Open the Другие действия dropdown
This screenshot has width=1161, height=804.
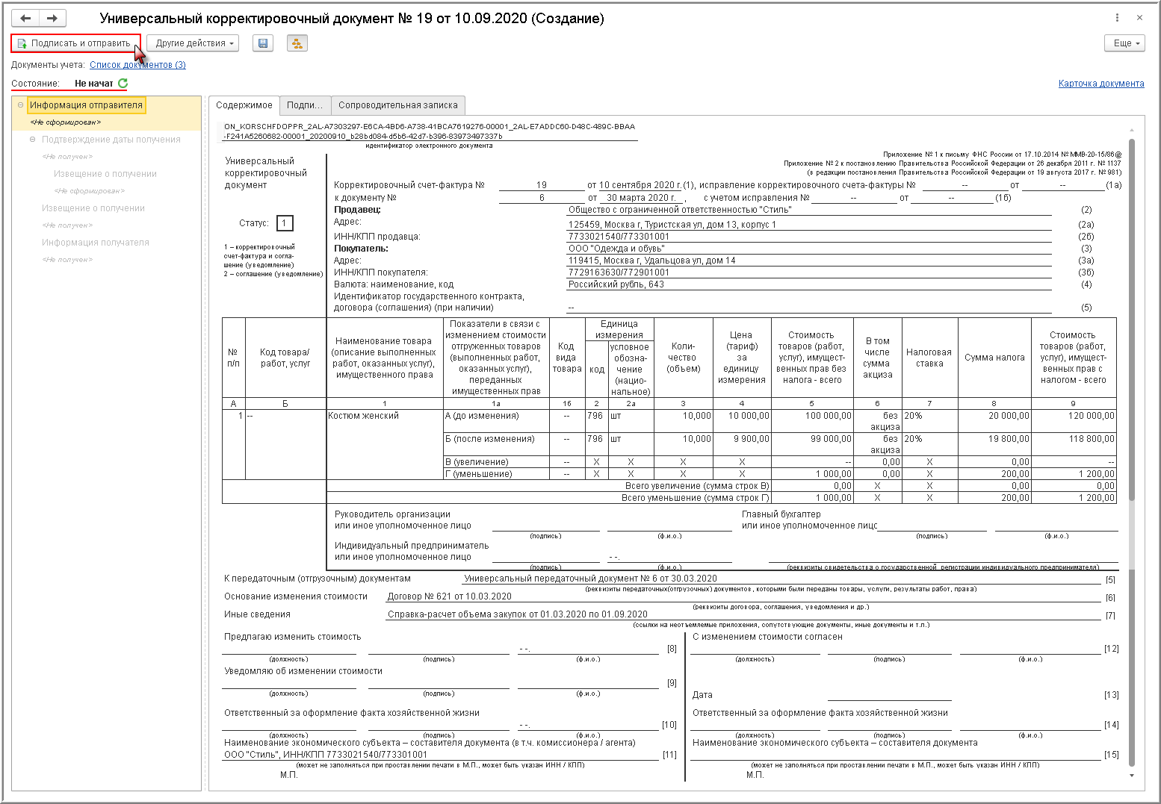coord(193,43)
